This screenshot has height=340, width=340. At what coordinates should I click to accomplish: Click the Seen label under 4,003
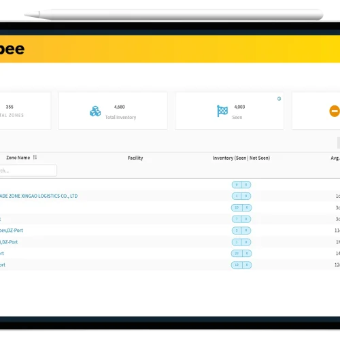(x=237, y=117)
